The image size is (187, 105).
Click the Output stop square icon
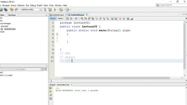[51, 95]
